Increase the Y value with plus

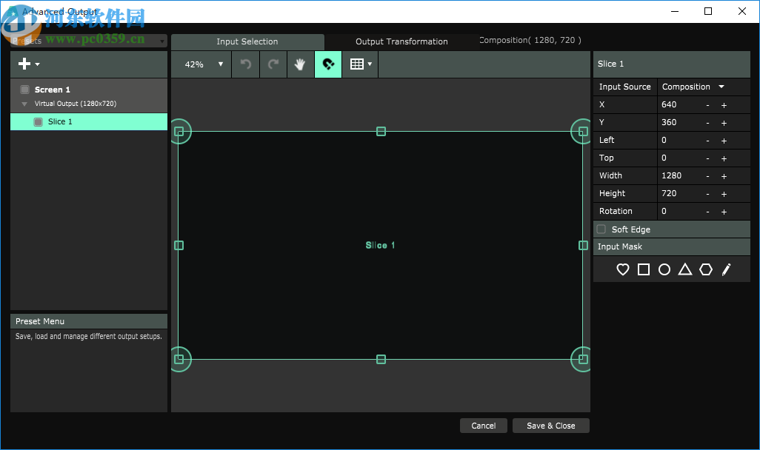coord(724,123)
